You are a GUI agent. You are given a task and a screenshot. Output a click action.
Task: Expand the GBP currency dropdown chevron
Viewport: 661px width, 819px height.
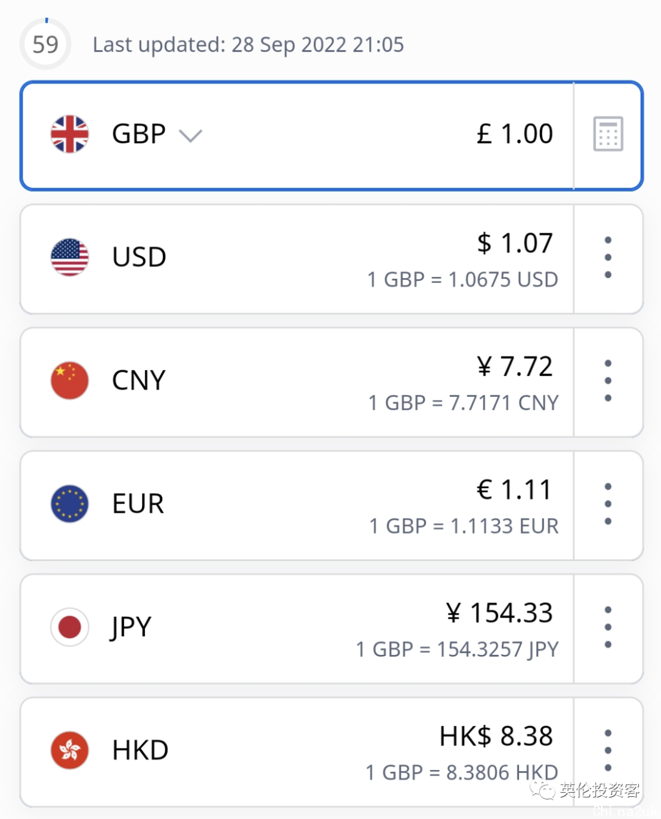pyautogui.click(x=190, y=135)
